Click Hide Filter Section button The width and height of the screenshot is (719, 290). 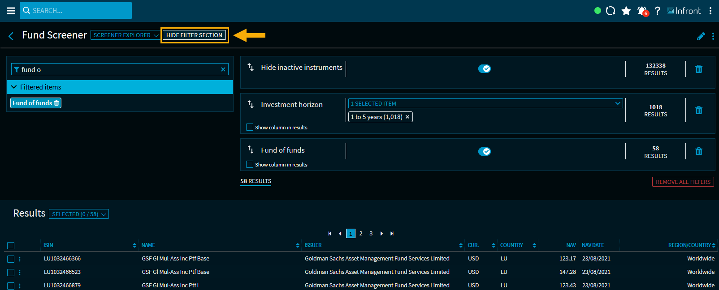click(x=194, y=35)
